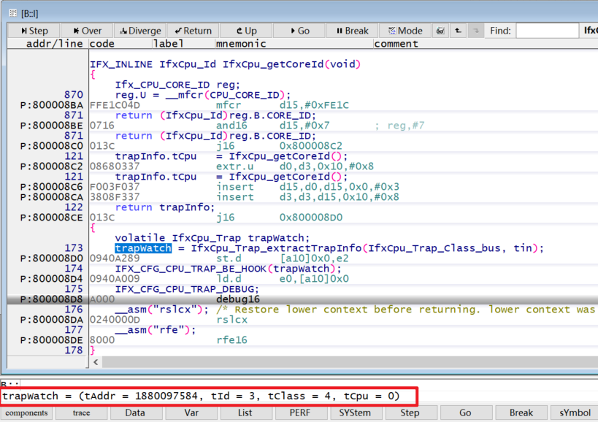
Task: Click the List button in bottom bar
Action: 245,412
